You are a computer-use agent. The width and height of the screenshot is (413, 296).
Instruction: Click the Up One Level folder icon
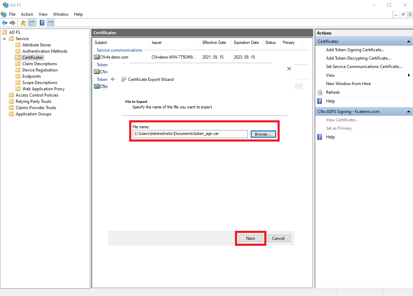pos(23,23)
